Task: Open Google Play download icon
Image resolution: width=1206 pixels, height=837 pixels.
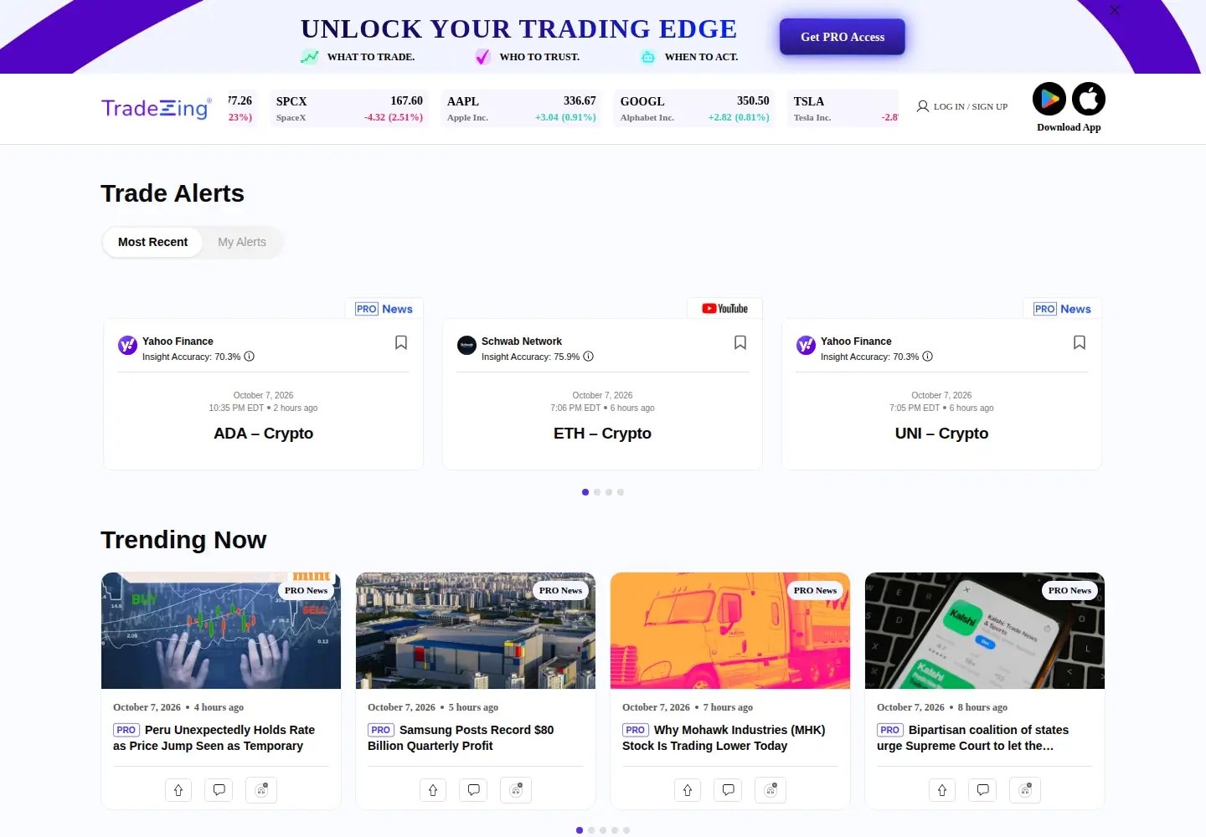Action: 1049,99
